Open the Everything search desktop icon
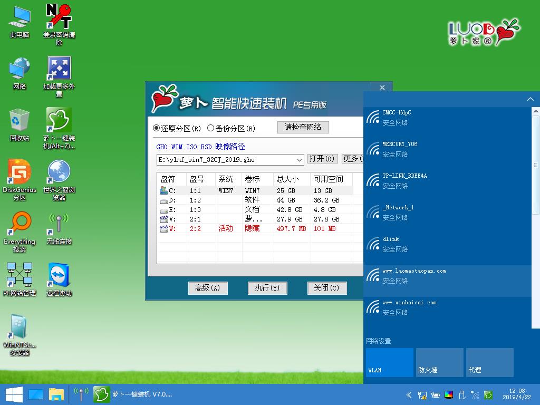The height and width of the screenshot is (405, 540). coord(20,232)
